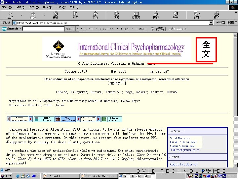Click the vertical scrollbar thumb

(235, 76)
